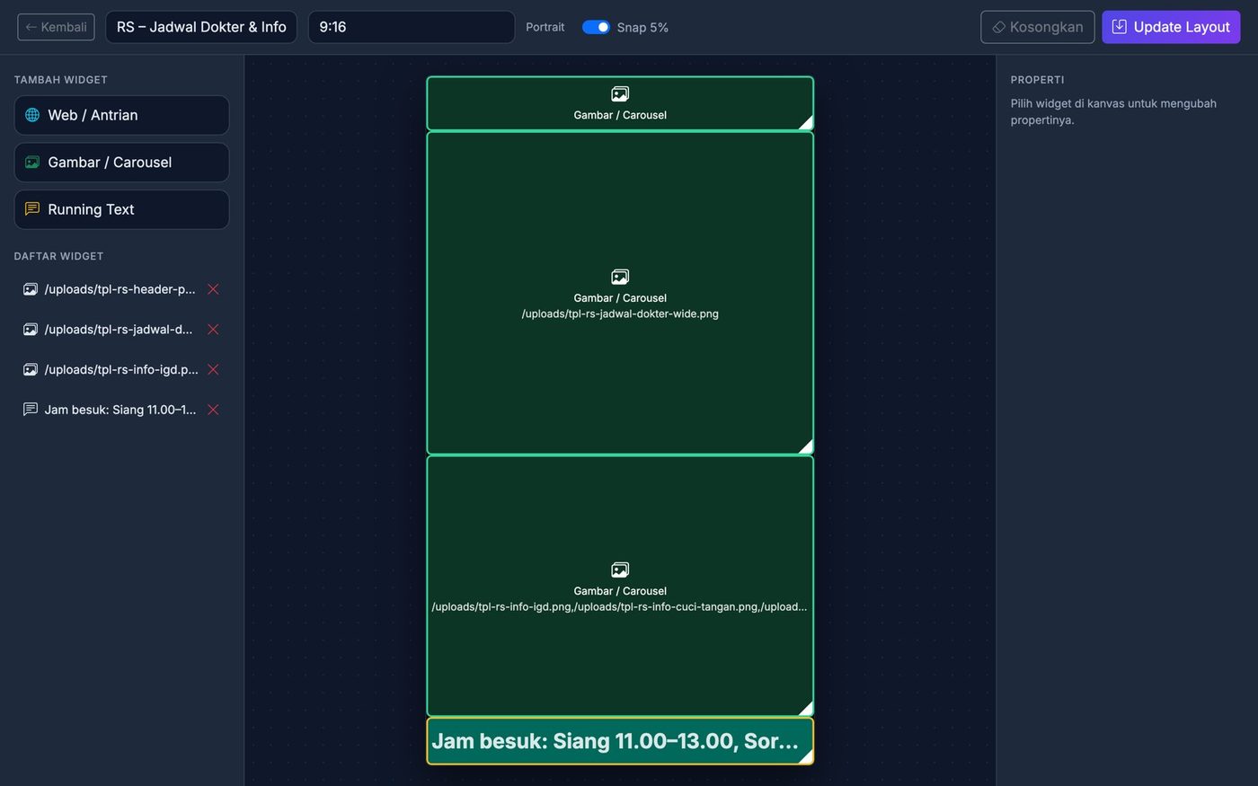Delete the Jam besuk running text widget

coord(213,410)
